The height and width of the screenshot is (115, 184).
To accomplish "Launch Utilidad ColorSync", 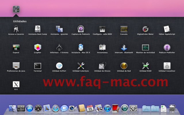I will (x=81, y=66).
